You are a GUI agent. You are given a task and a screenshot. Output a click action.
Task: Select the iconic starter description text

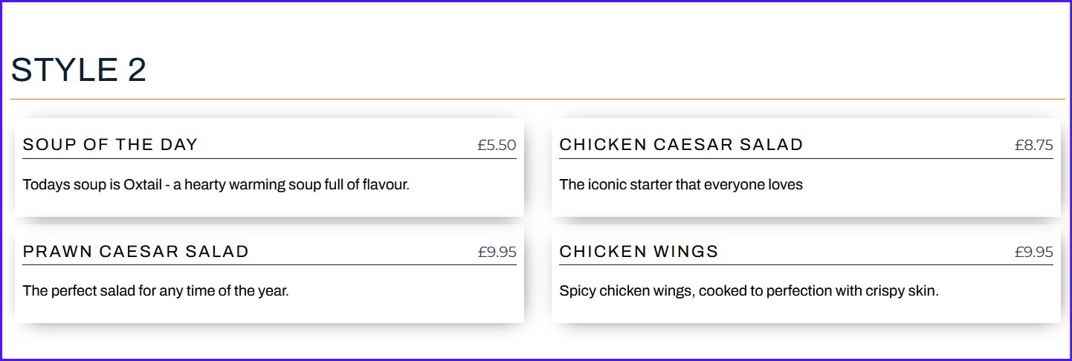click(681, 184)
